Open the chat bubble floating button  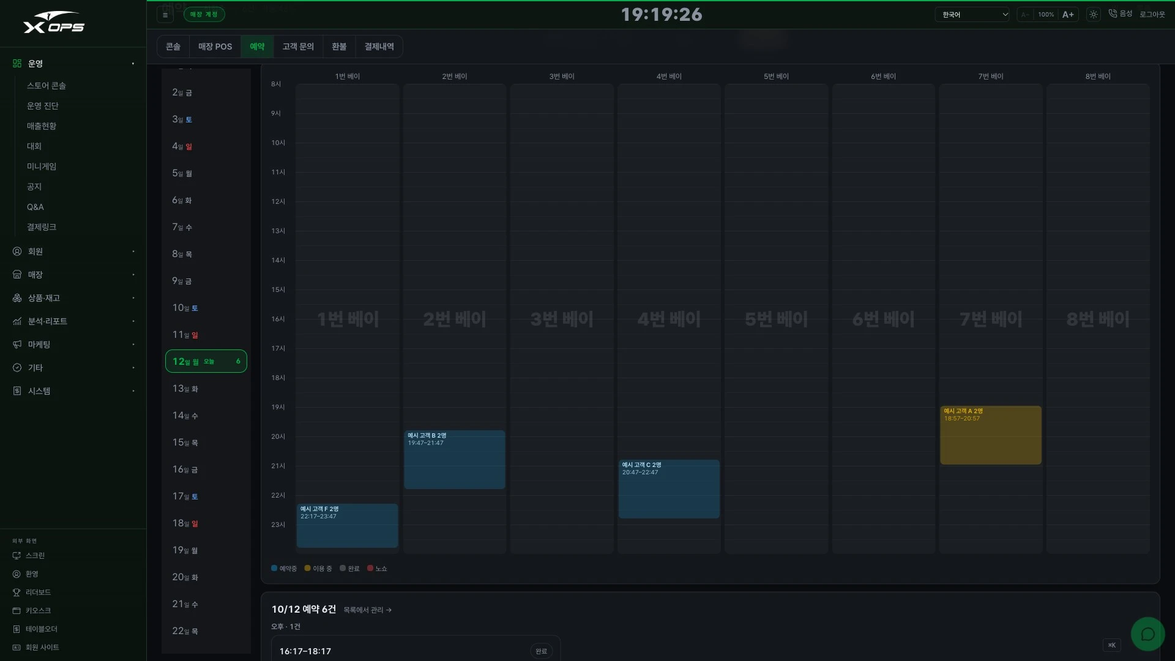coord(1147,634)
